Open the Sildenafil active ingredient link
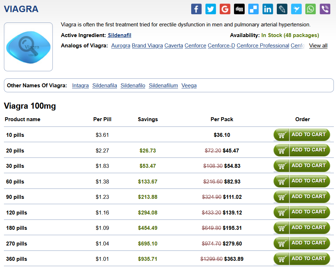The image size is (336, 269). (119, 35)
